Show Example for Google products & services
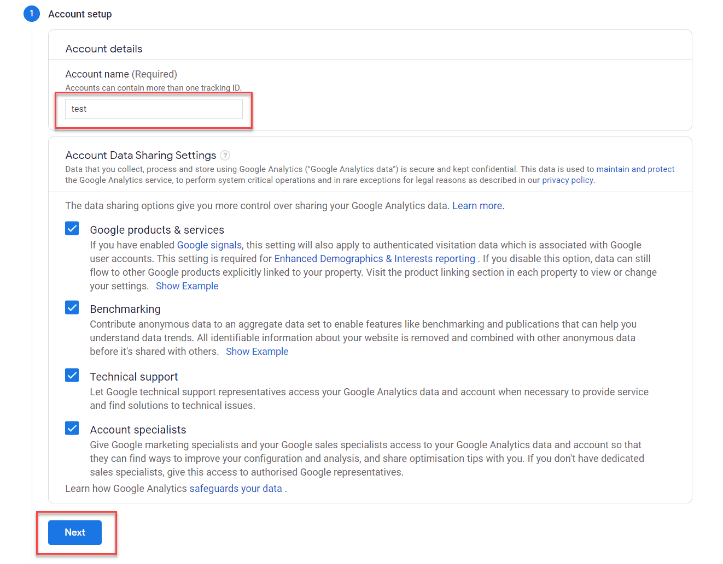Viewport: 723px width, 564px height. tap(187, 286)
